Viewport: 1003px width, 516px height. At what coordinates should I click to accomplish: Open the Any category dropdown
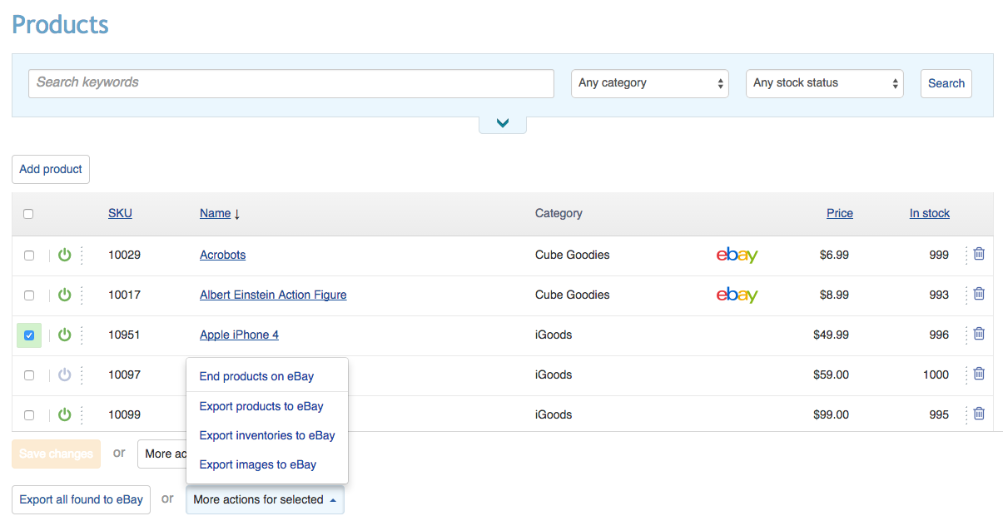coord(649,83)
